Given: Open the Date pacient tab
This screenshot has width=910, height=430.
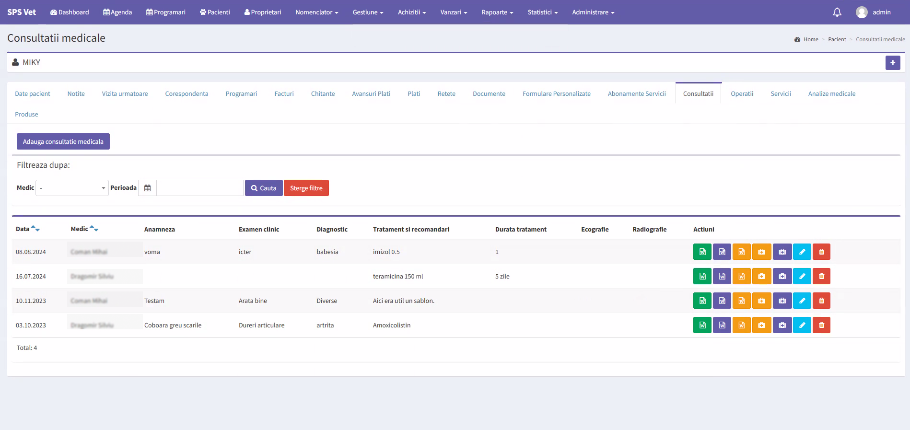Looking at the screenshot, I should click(x=33, y=93).
